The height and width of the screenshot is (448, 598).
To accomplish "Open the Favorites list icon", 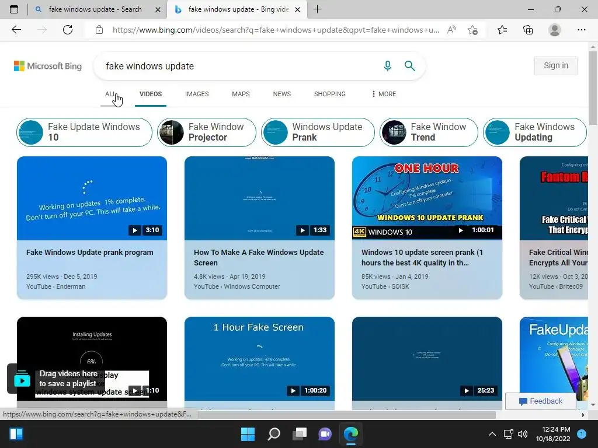I will [x=502, y=30].
